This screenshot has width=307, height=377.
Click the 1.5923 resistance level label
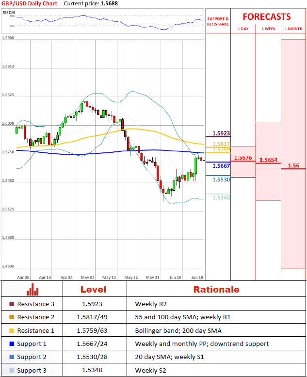(221, 133)
